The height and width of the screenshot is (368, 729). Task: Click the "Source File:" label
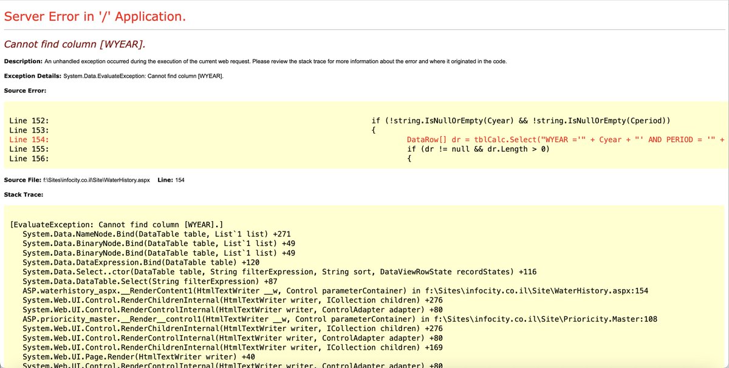pyautogui.click(x=22, y=180)
